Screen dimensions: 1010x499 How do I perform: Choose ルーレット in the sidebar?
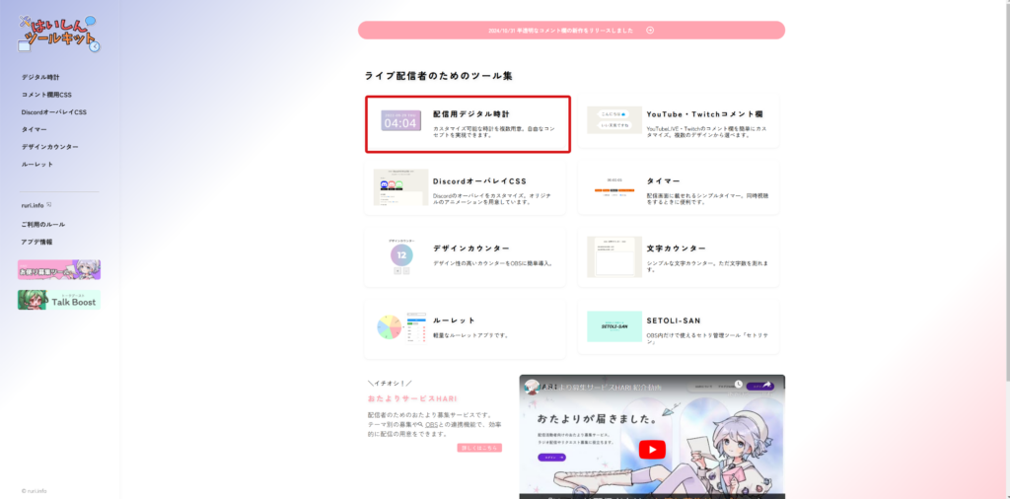[36, 164]
